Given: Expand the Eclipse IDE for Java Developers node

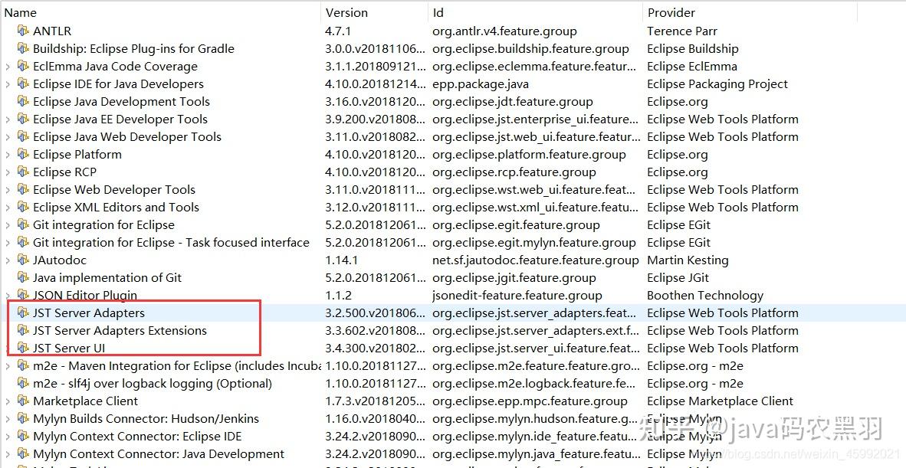Looking at the screenshot, I should (8, 84).
